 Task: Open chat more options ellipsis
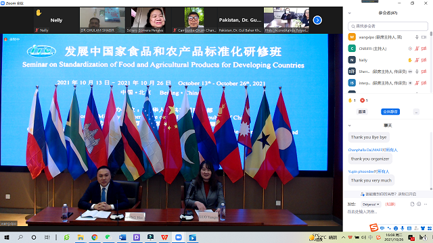point(426,204)
